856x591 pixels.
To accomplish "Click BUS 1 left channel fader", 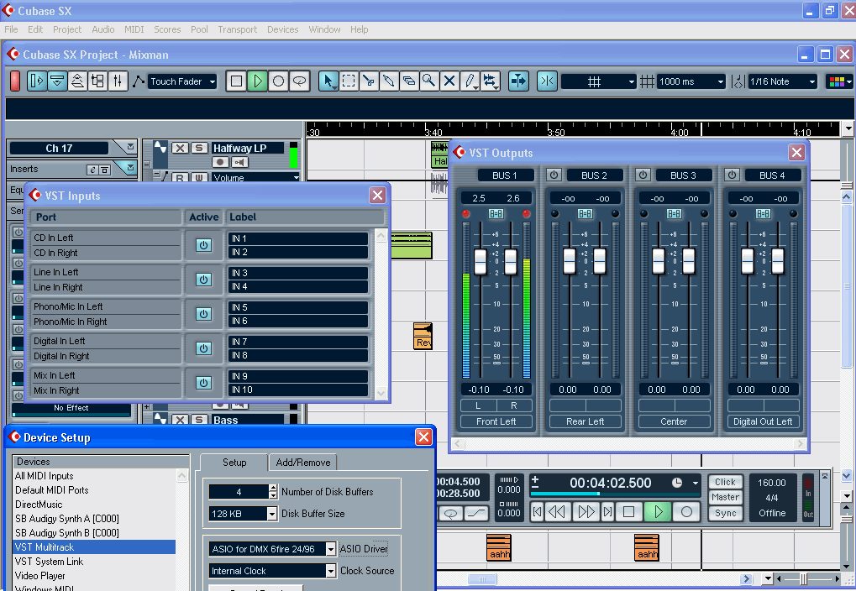I will 481,262.
